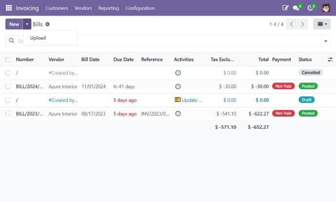Open the activities clock icon in navbar

310,8
